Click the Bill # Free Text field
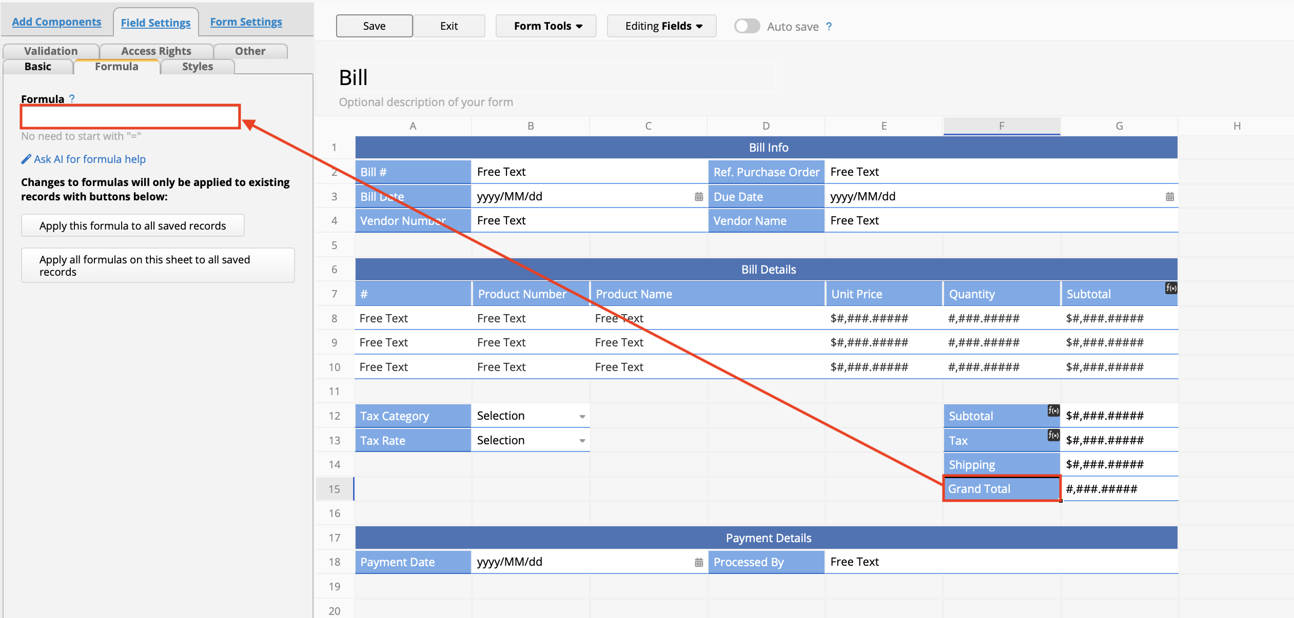The width and height of the screenshot is (1294, 618). (589, 172)
